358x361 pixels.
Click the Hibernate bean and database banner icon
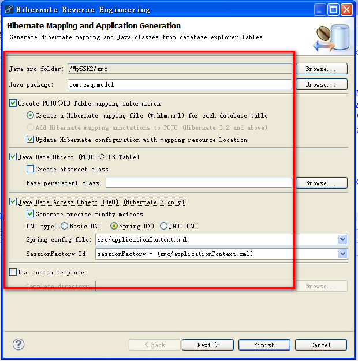331,37
